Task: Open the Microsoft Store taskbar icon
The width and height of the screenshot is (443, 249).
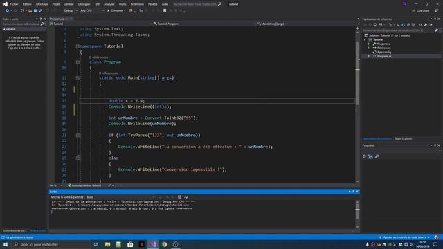Action: (x=130, y=244)
